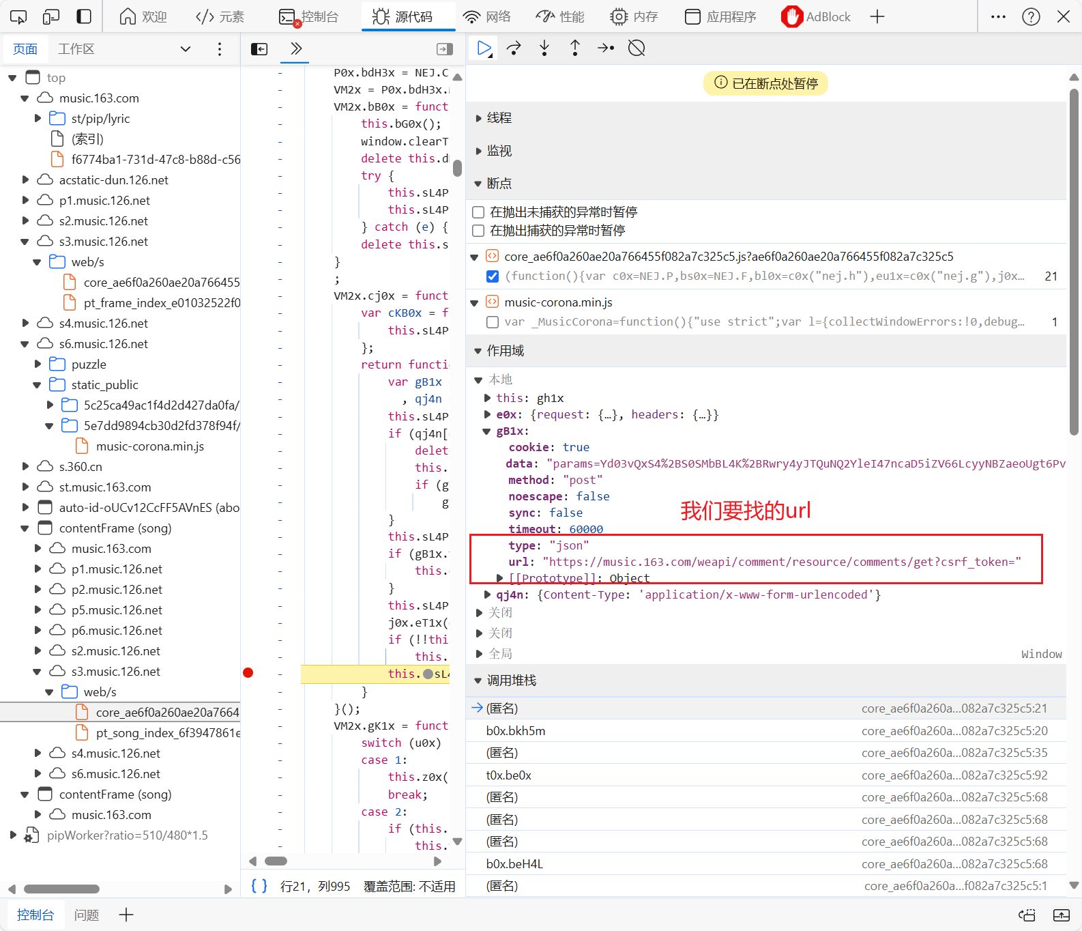Open the (索引) file
The image size is (1082, 931).
pyautogui.click(x=87, y=139)
